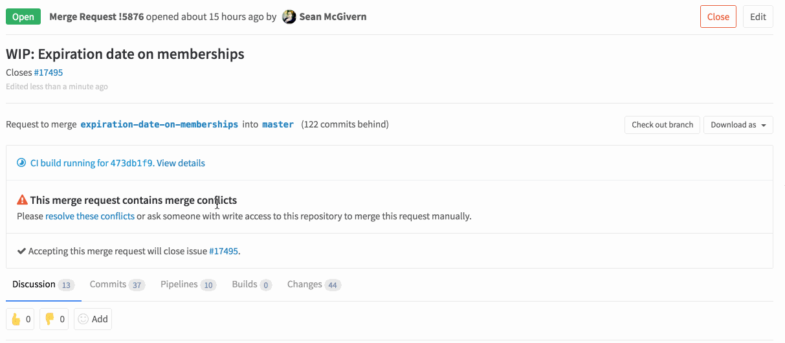Click Sean McGivern's avatar image
This screenshot has width=785, height=343.
pos(289,17)
